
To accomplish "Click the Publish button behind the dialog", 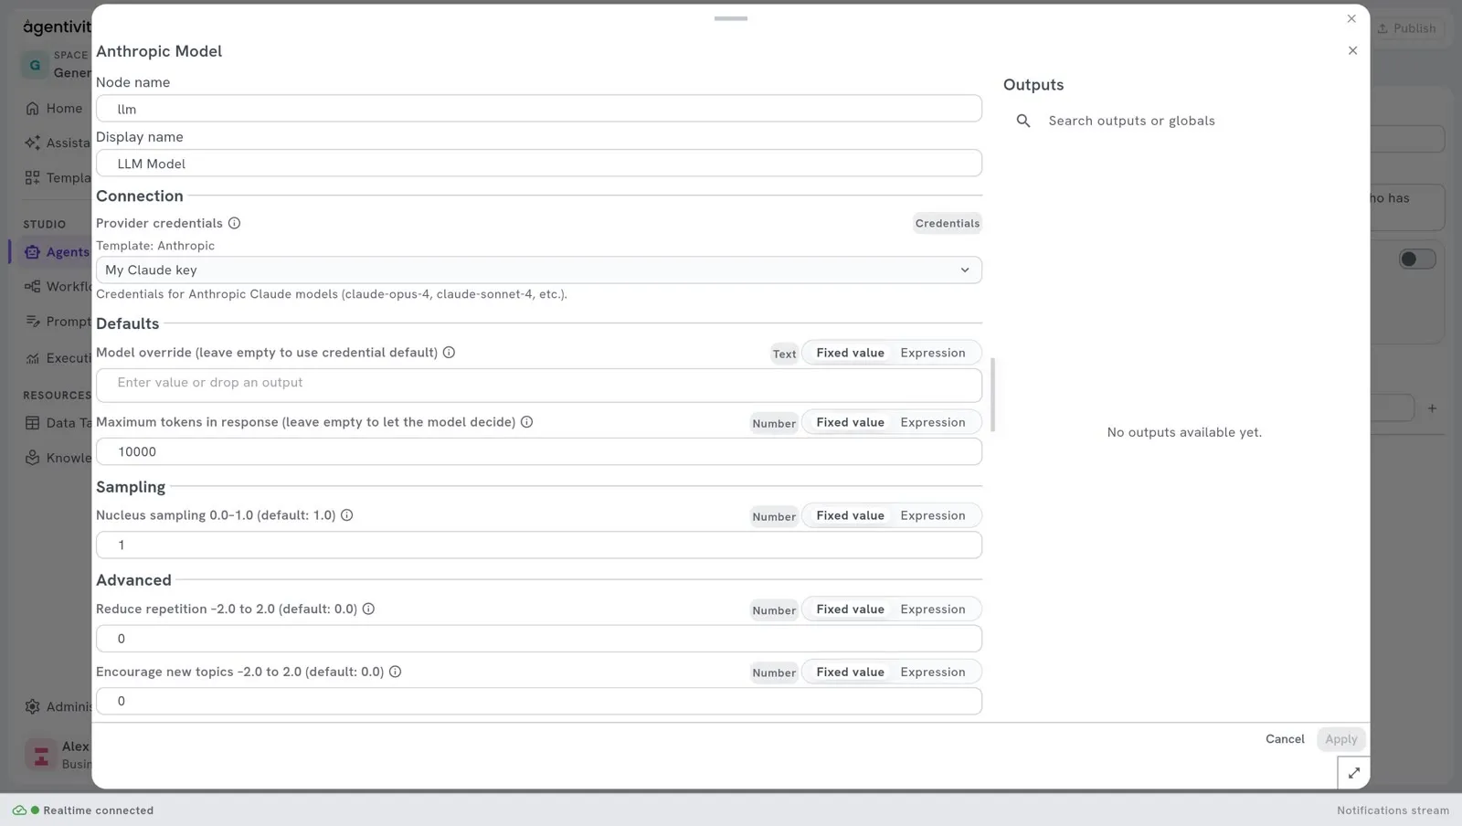I will [1407, 28].
